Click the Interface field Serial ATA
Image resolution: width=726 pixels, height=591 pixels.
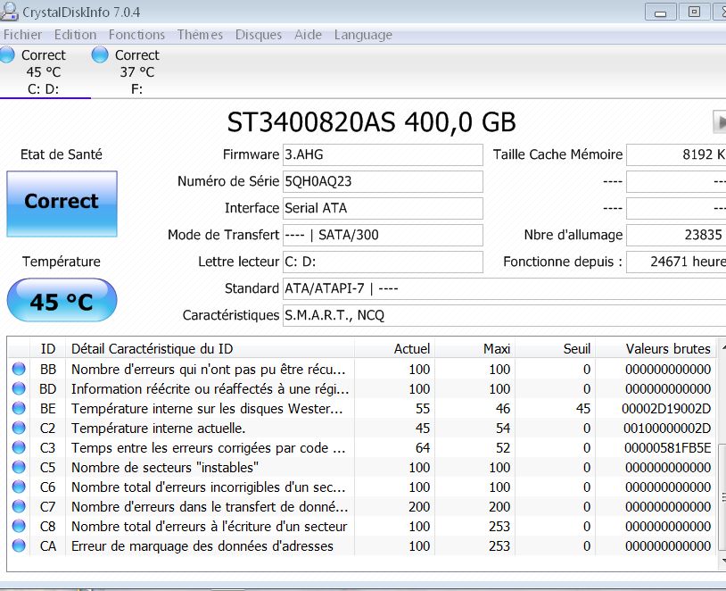(x=383, y=208)
